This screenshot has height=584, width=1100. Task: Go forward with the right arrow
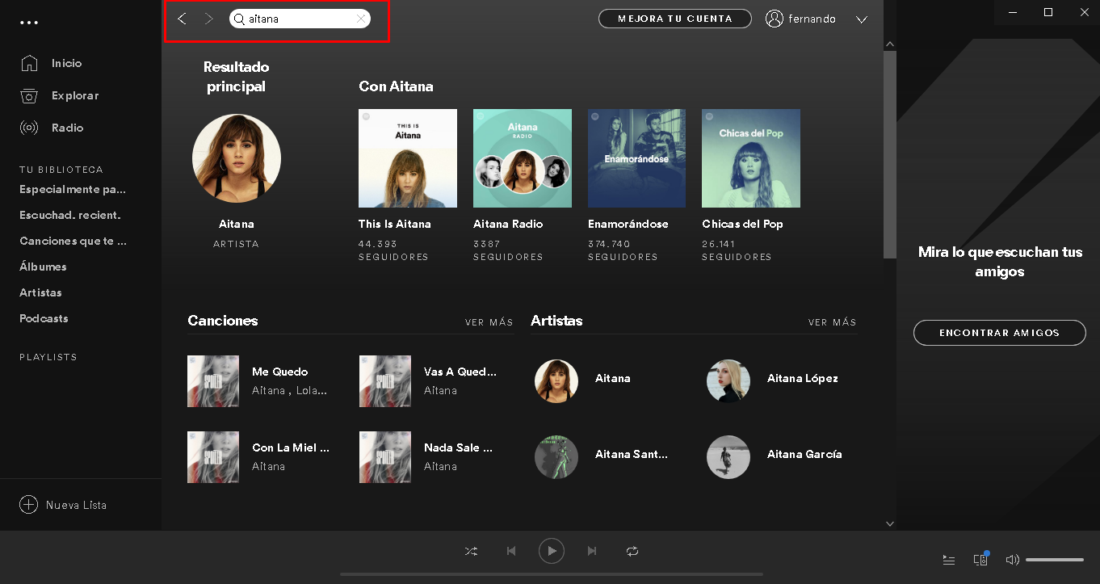(209, 19)
